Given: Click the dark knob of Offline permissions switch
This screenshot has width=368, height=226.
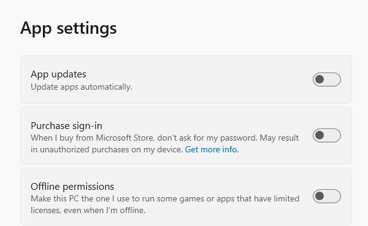Looking at the screenshot, I should point(320,196).
